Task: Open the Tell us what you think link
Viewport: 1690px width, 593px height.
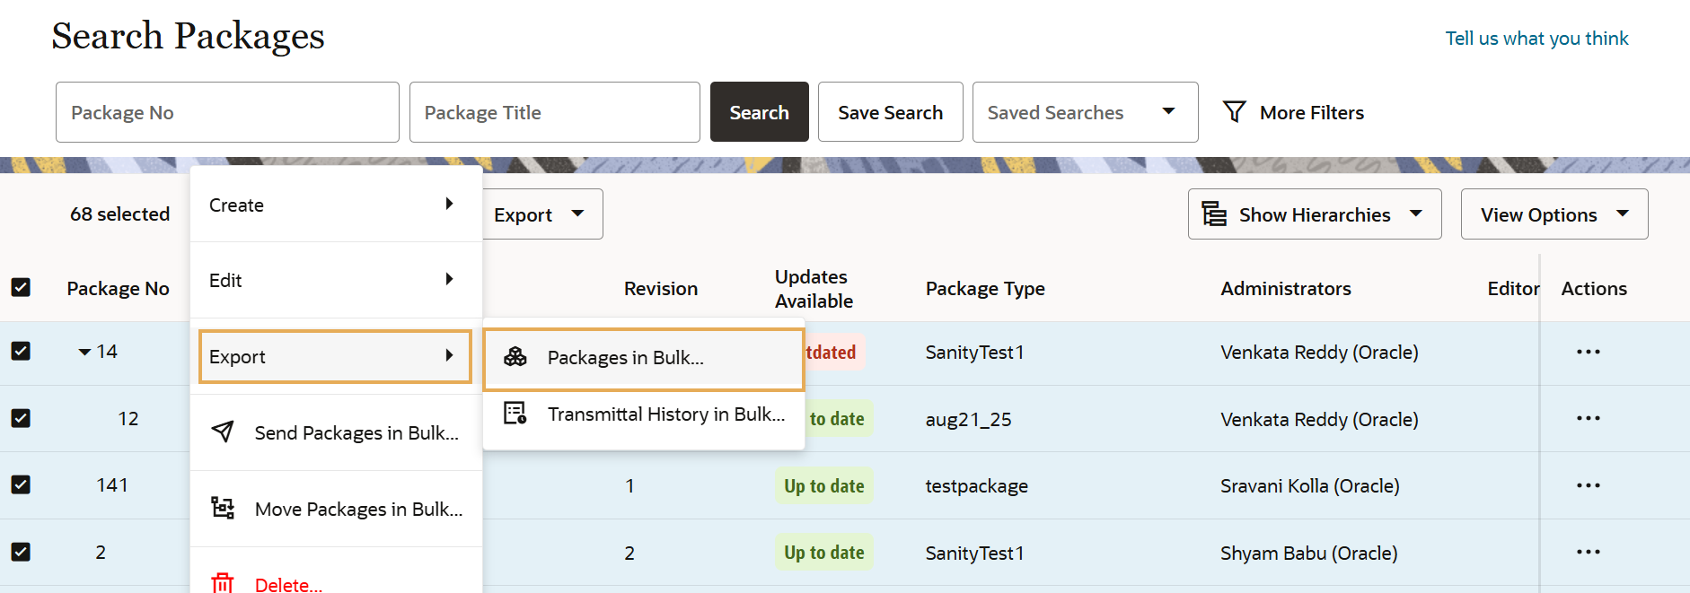Action: click(x=1536, y=39)
